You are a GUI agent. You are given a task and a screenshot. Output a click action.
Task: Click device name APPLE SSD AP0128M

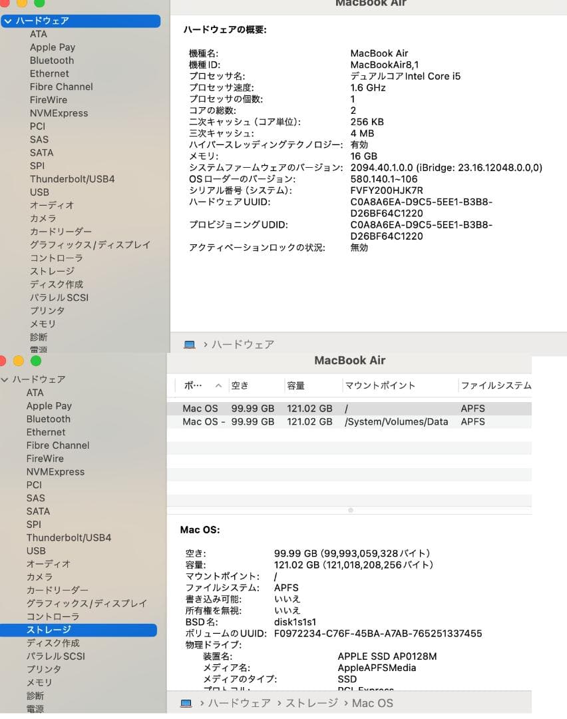[x=387, y=656]
